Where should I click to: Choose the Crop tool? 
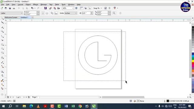2,28
